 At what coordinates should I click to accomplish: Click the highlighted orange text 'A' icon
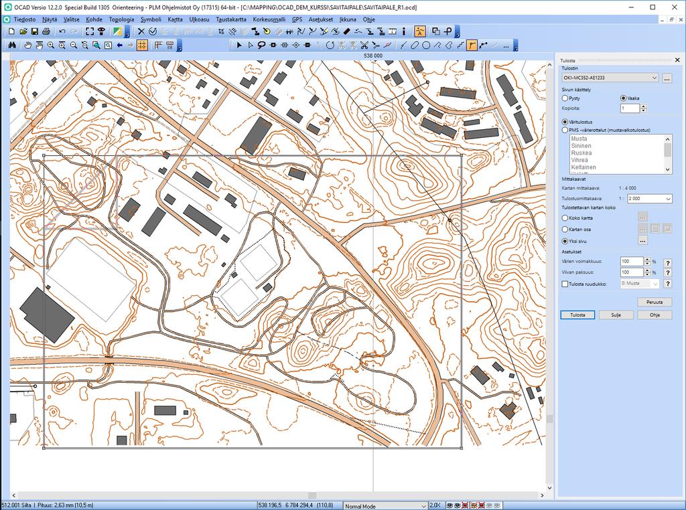click(419, 31)
